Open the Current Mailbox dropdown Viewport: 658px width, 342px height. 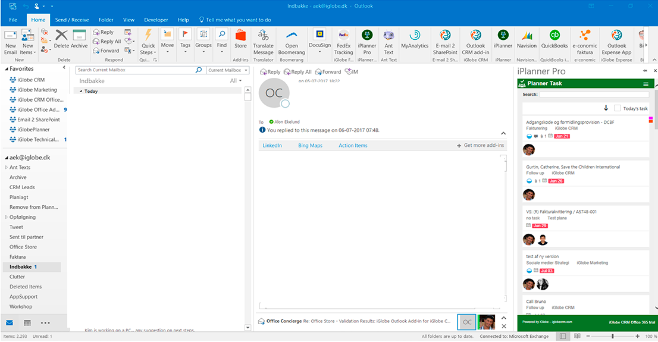coord(228,70)
